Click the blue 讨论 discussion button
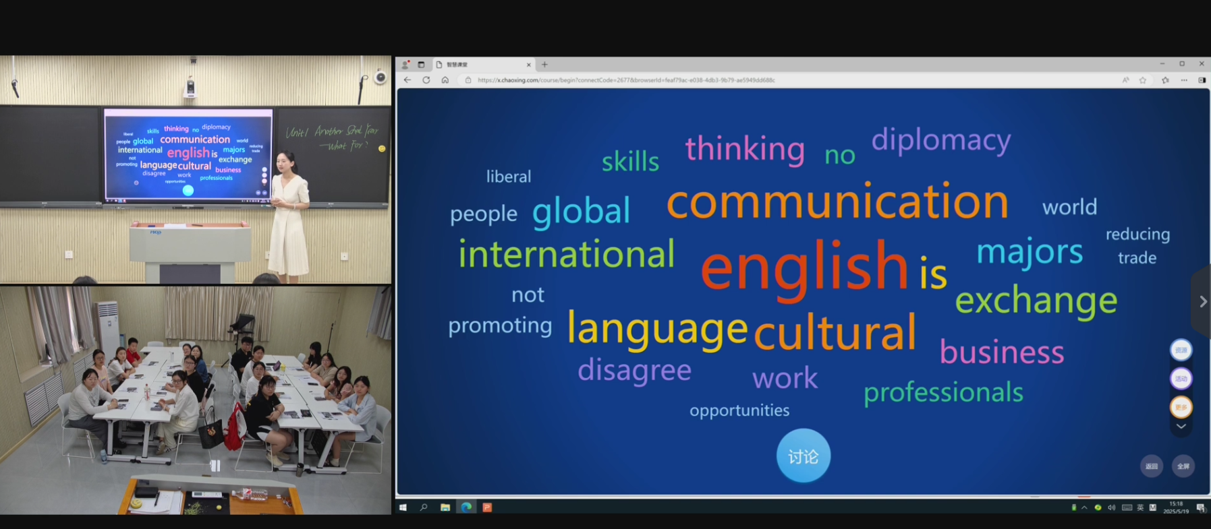This screenshot has height=529, width=1211. pos(803,456)
